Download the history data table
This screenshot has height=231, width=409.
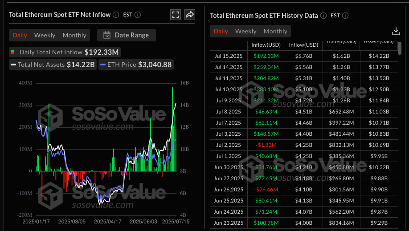(x=396, y=31)
